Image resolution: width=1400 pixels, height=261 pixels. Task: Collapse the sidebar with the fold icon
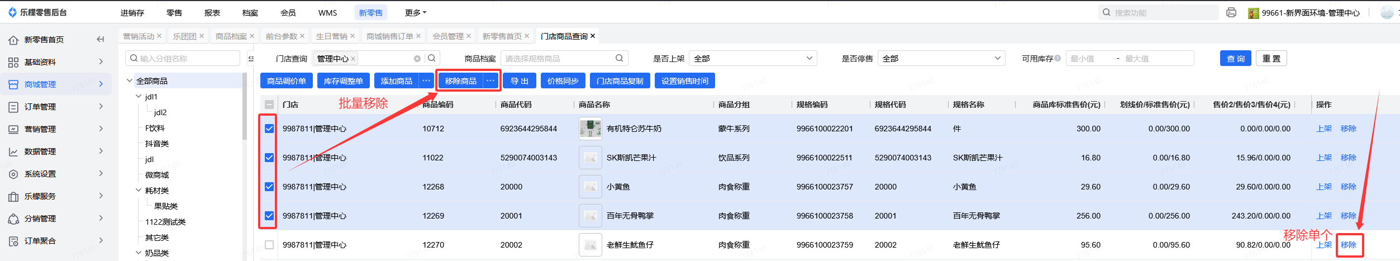(x=101, y=39)
